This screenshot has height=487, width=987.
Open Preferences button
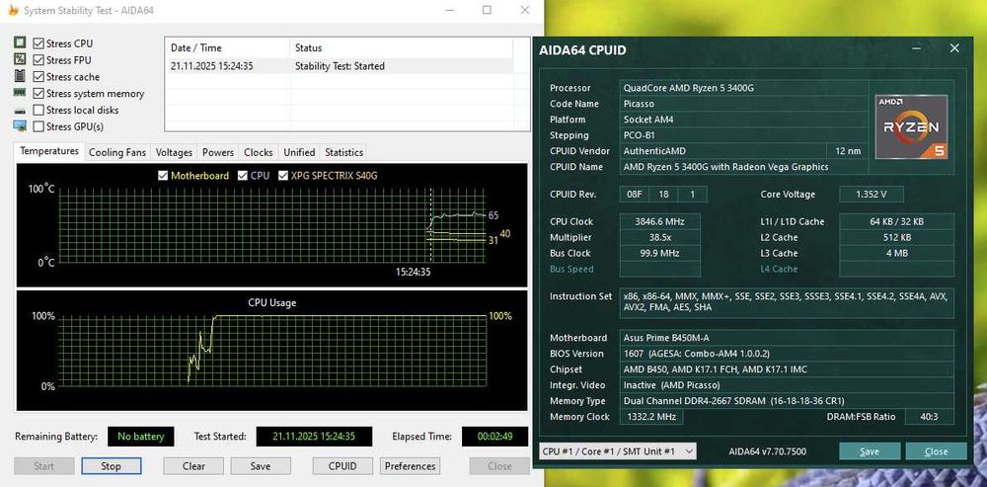pyautogui.click(x=410, y=466)
